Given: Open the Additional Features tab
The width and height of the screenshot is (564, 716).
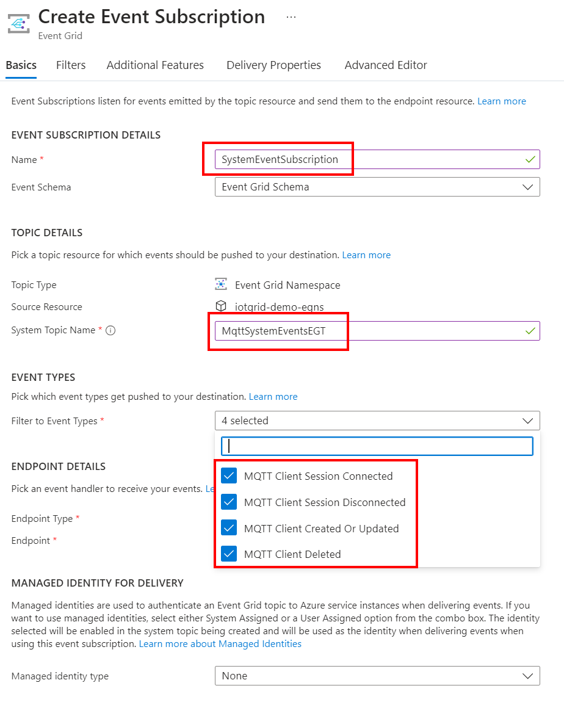Looking at the screenshot, I should pyautogui.click(x=155, y=65).
